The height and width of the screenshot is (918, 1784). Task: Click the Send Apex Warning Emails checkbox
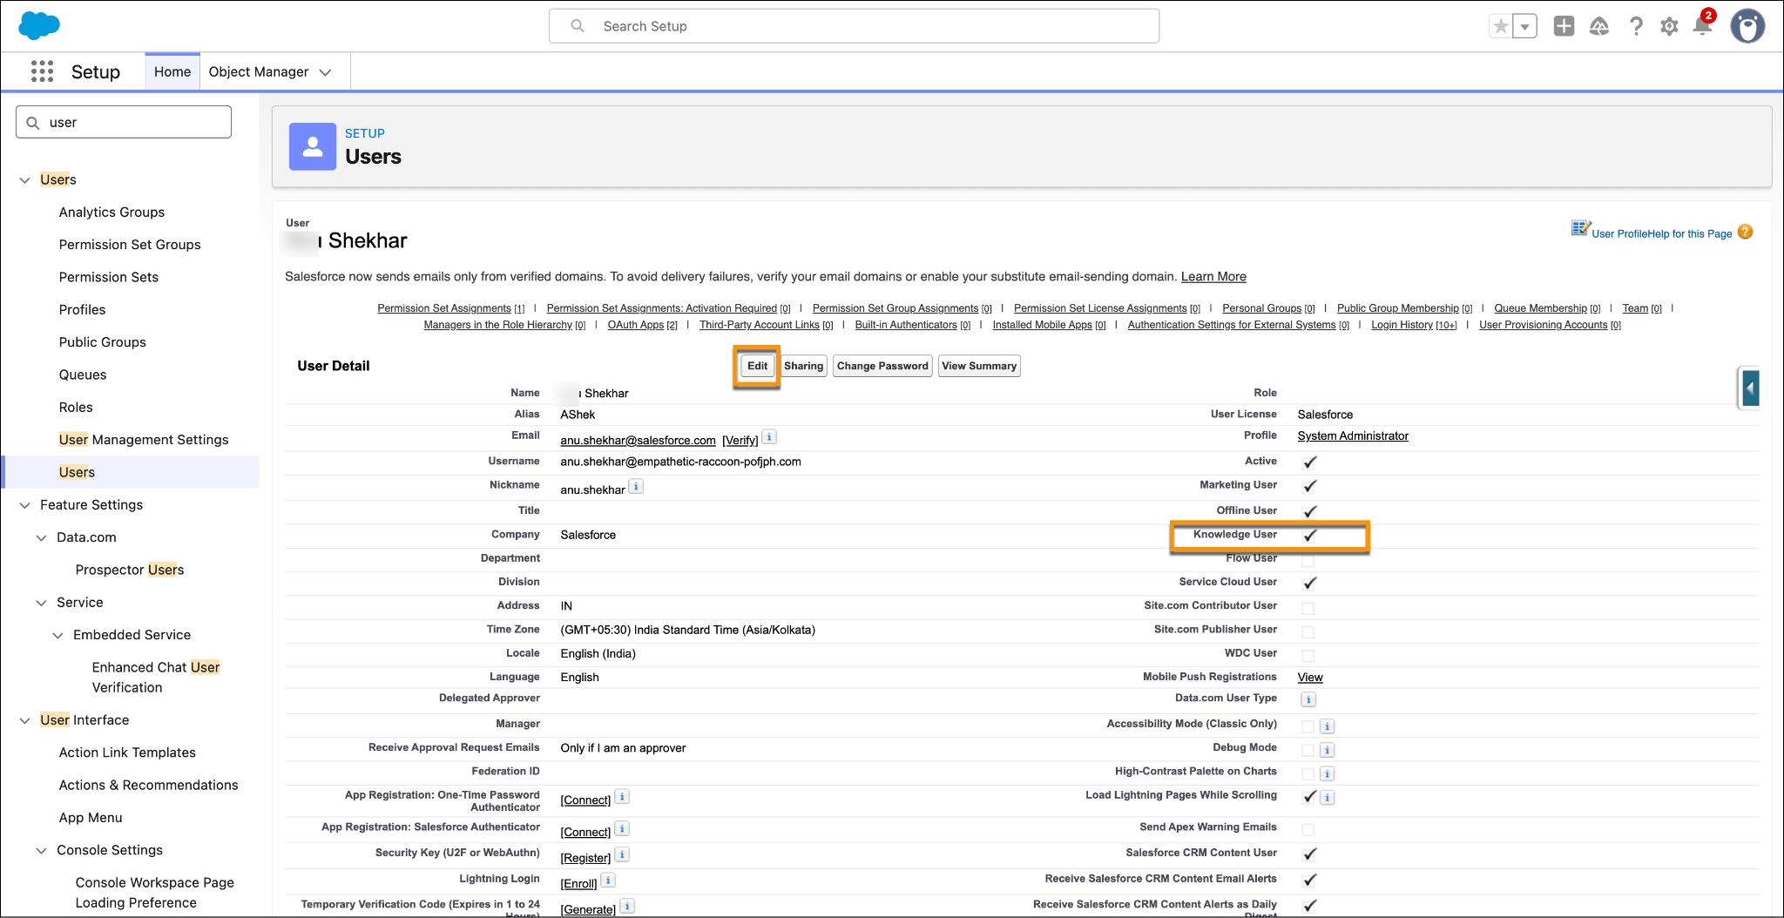click(x=1308, y=829)
